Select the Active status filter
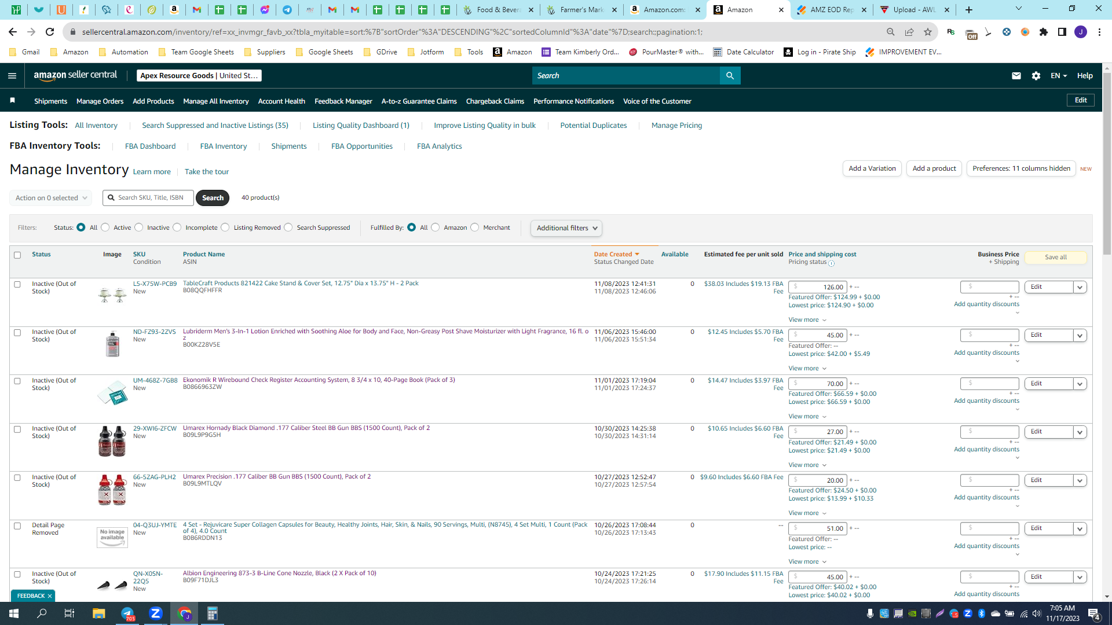Viewport: 1112px width, 625px height. [x=105, y=227]
